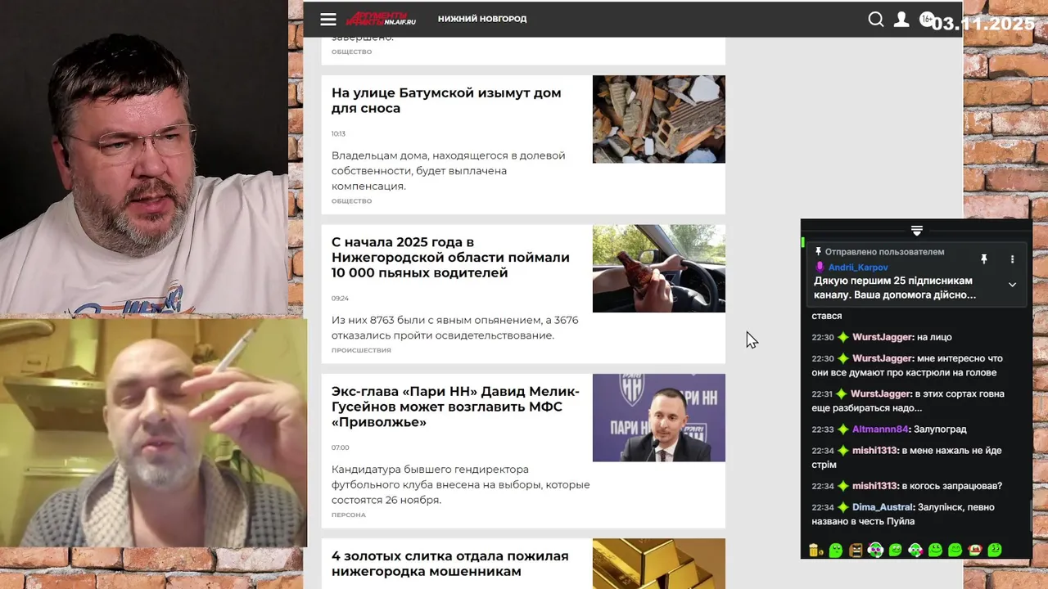
Task: Click the Происшествия category tag
Action: 361,350
